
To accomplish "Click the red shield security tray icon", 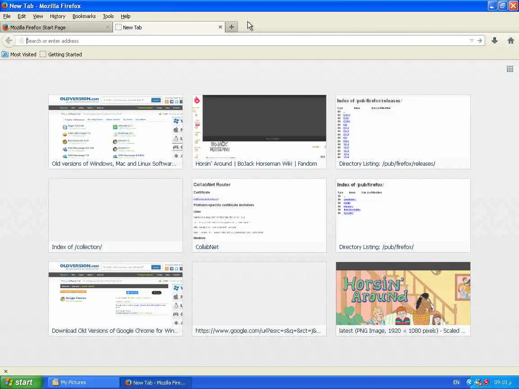I will pyautogui.click(x=486, y=382).
